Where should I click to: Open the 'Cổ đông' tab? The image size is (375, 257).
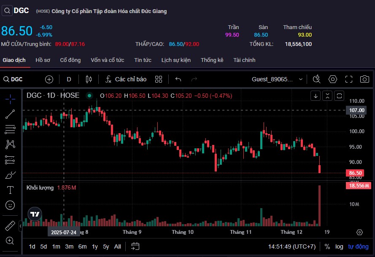(x=70, y=60)
